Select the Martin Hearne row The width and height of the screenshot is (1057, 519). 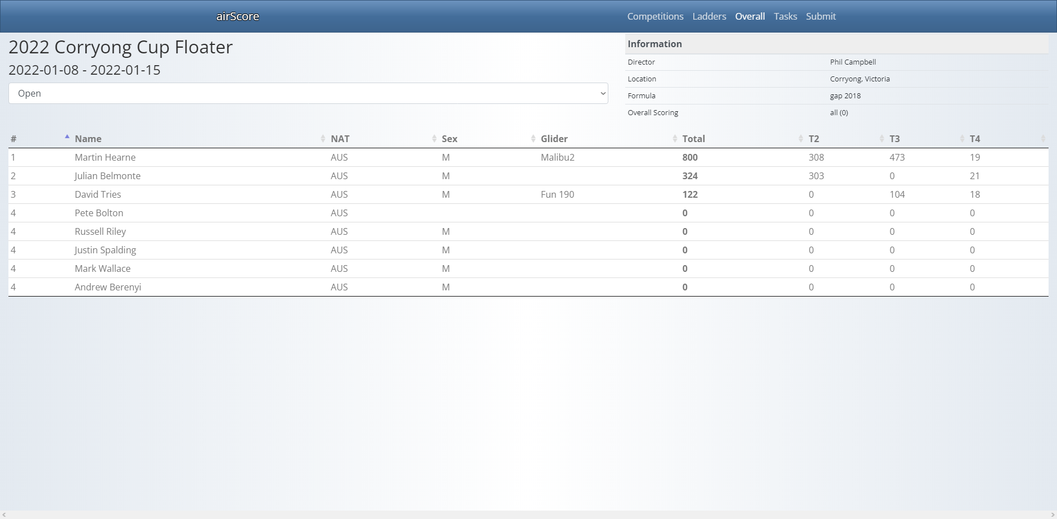point(105,157)
